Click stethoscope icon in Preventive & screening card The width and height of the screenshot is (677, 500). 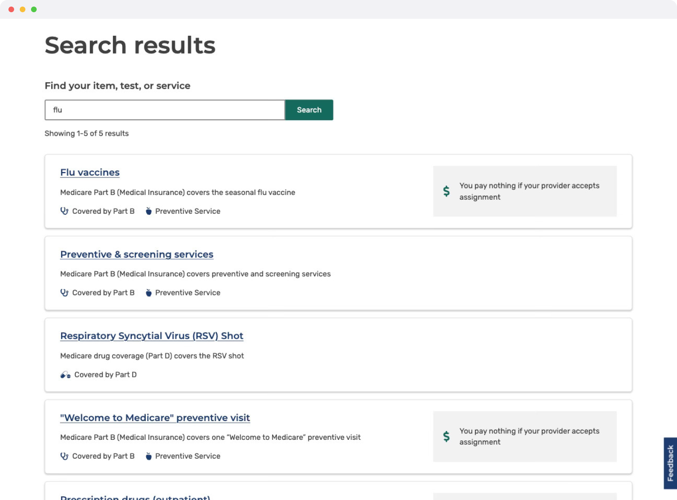64,293
